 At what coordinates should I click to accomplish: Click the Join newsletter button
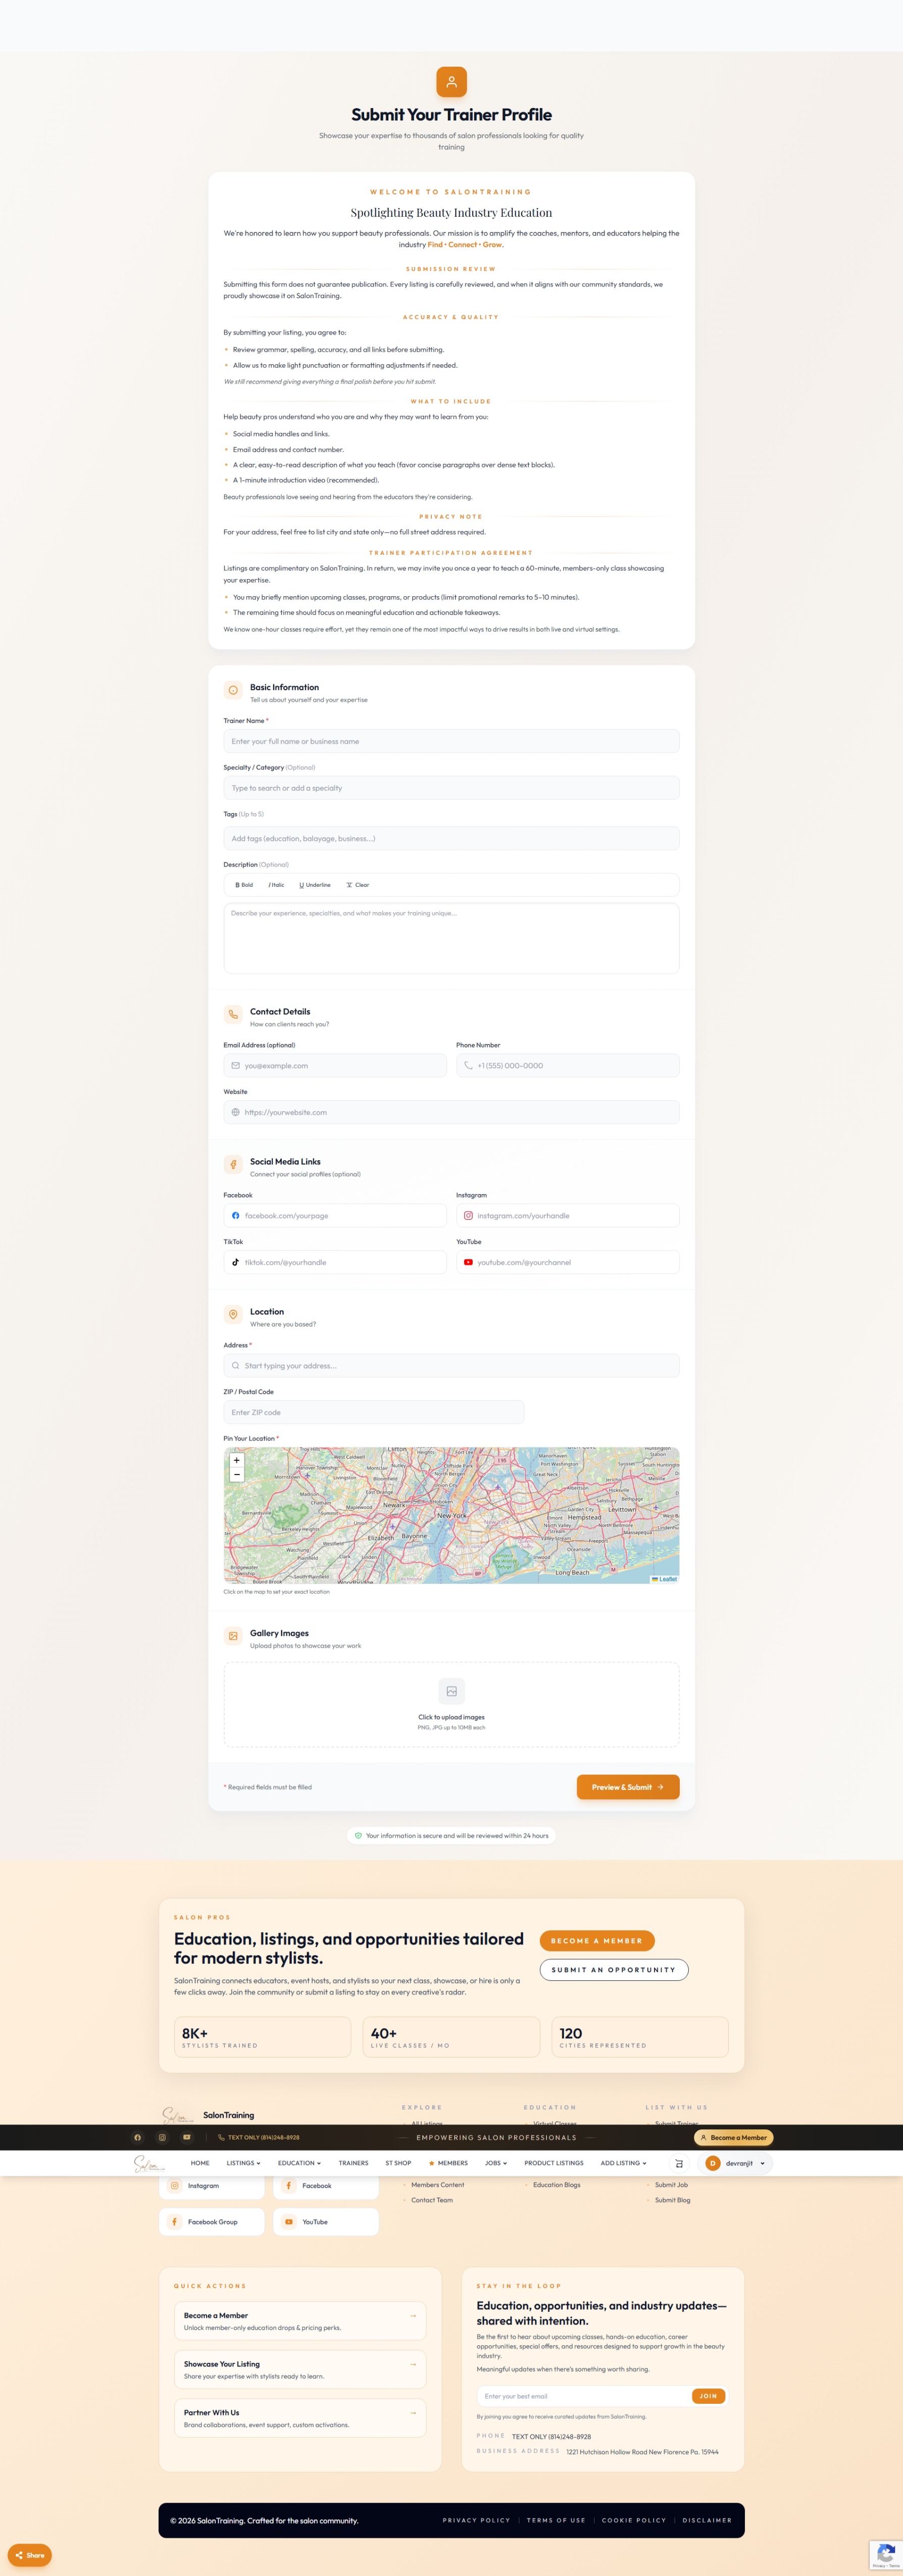(708, 2396)
